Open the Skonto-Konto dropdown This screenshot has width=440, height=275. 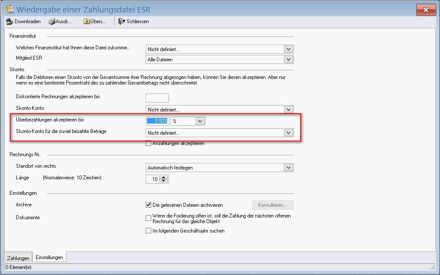(x=289, y=110)
